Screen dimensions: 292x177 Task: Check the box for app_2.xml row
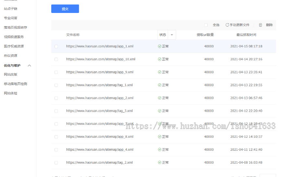click(56, 98)
